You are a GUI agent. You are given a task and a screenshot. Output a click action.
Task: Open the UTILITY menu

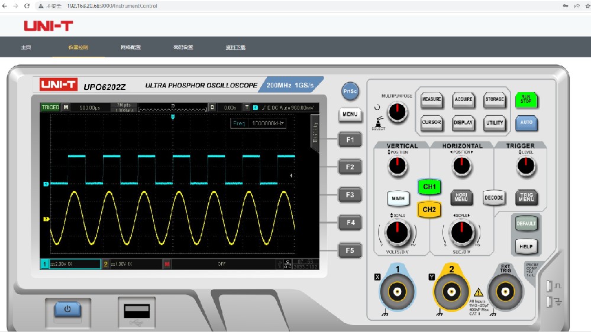point(494,123)
